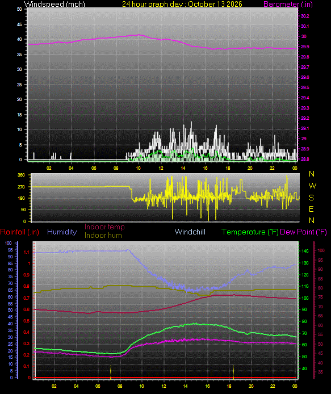The height and width of the screenshot is (394, 331).
Task: Click the 29.5 barometer scale value
Action: (305, 87)
